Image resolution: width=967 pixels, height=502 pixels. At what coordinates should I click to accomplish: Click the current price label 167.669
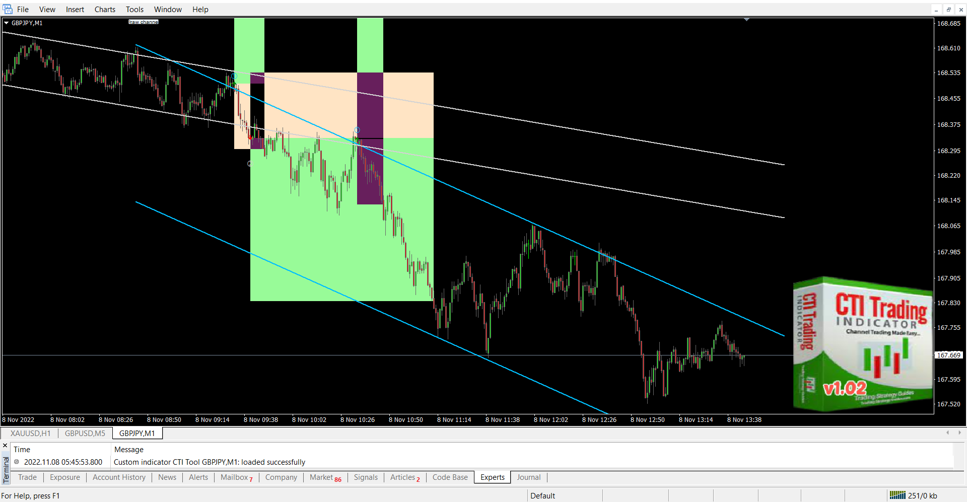click(948, 355)
